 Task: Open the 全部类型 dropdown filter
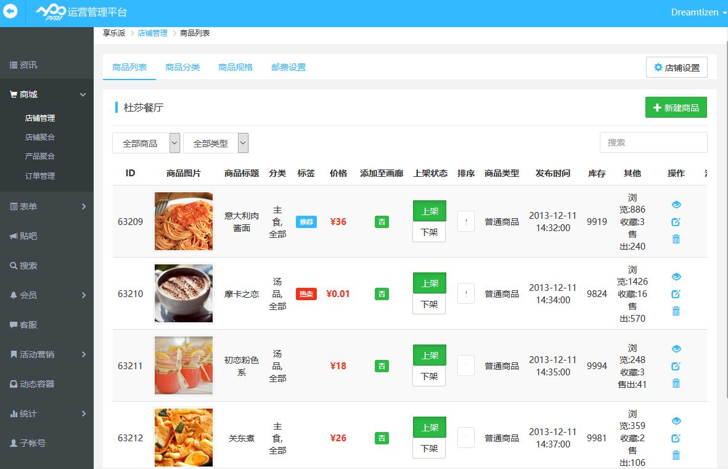pos(216,142)
